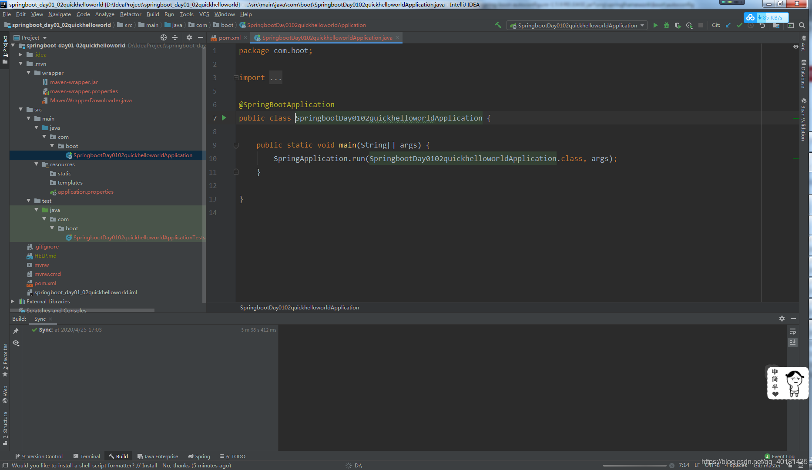Image resolution: width=812 pixels, height=470 pixels.
Task: Toggle the Web tool window stripe
Action: [x=5, y=394]
